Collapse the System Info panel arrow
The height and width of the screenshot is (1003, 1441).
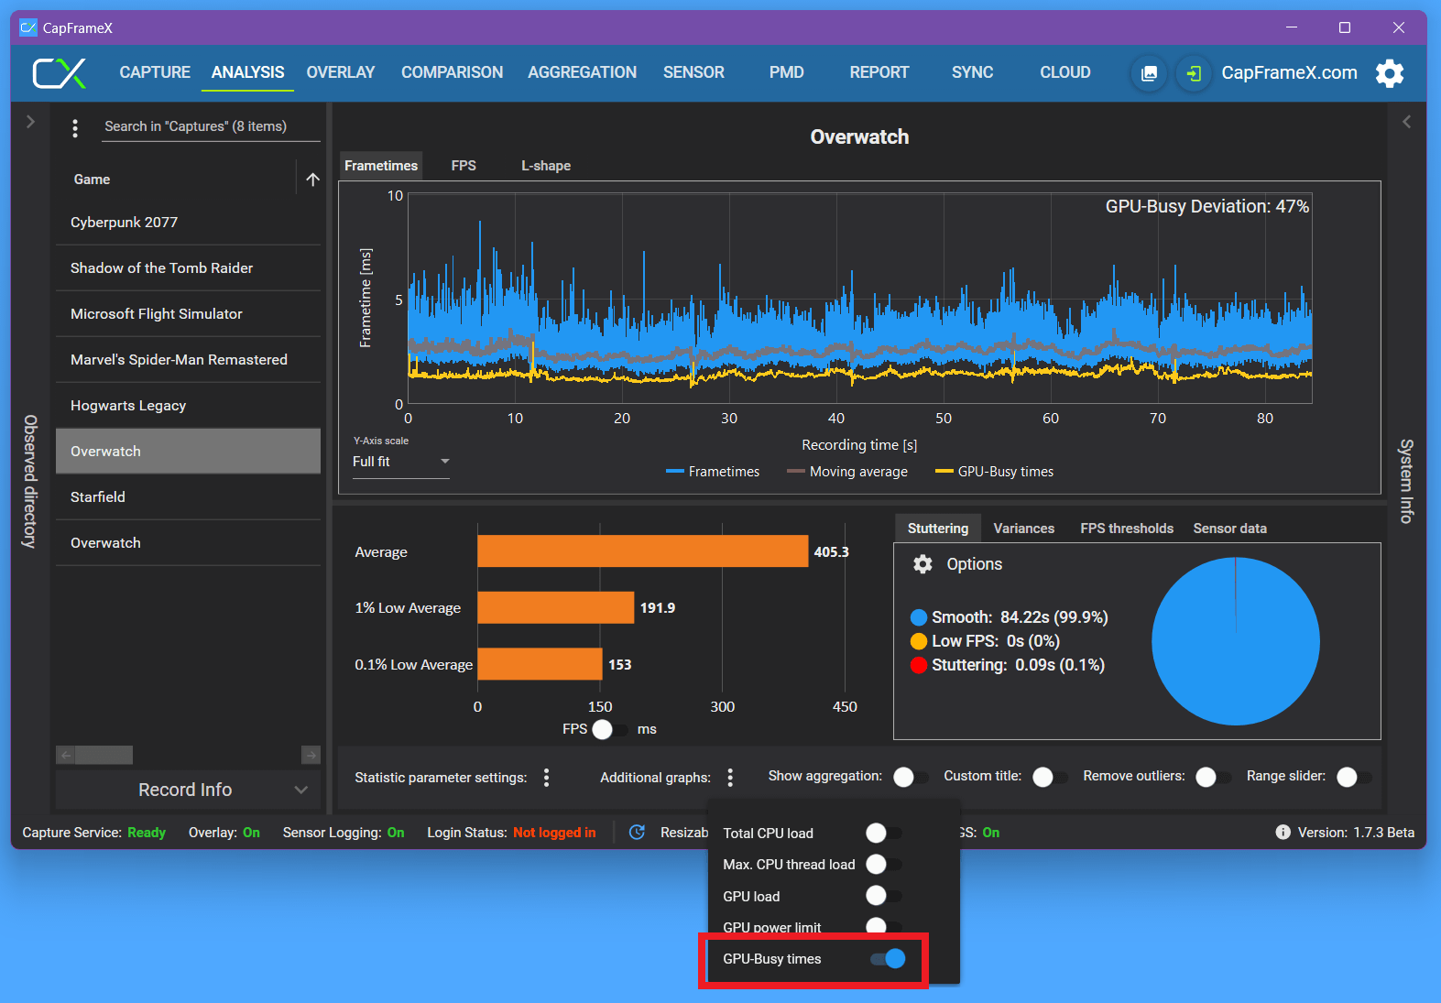pyautogui.click(x=1406, y=122)
